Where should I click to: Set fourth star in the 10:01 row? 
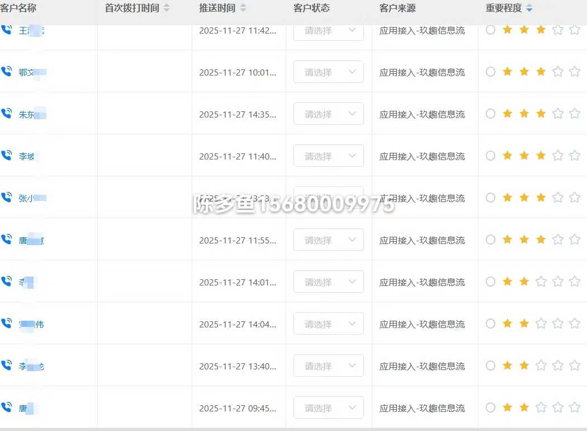557,72
